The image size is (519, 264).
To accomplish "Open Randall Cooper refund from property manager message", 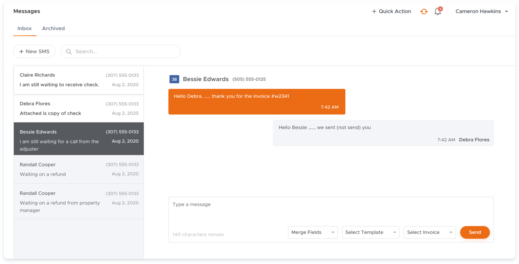I will [x=79, y=201].
